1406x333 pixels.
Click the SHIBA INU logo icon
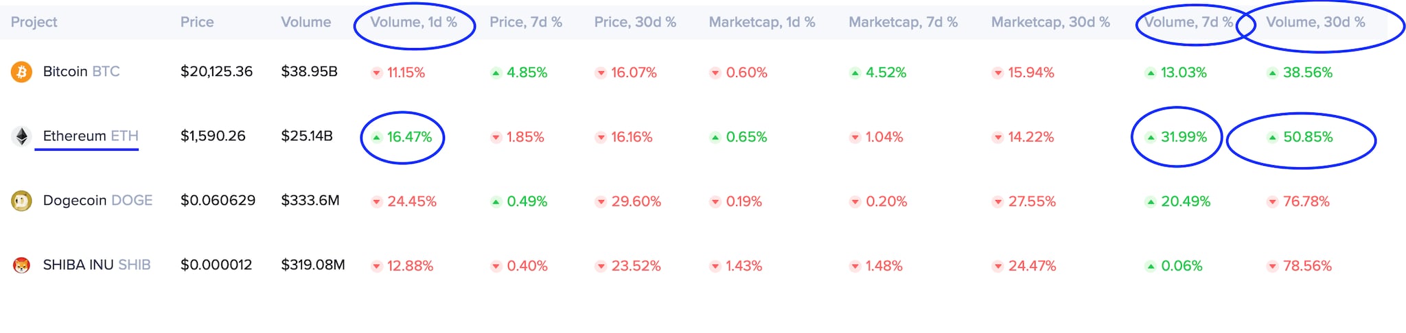click(21, 265)
